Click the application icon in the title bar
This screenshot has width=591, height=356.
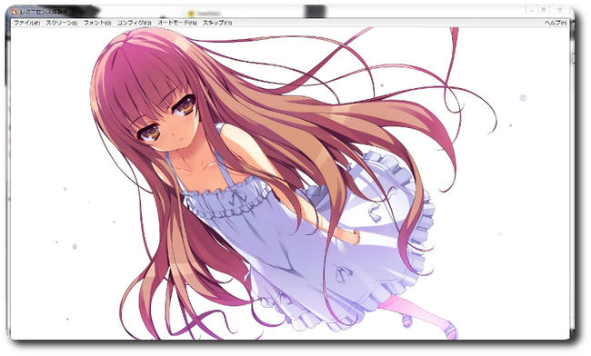(x=15, y=11)
